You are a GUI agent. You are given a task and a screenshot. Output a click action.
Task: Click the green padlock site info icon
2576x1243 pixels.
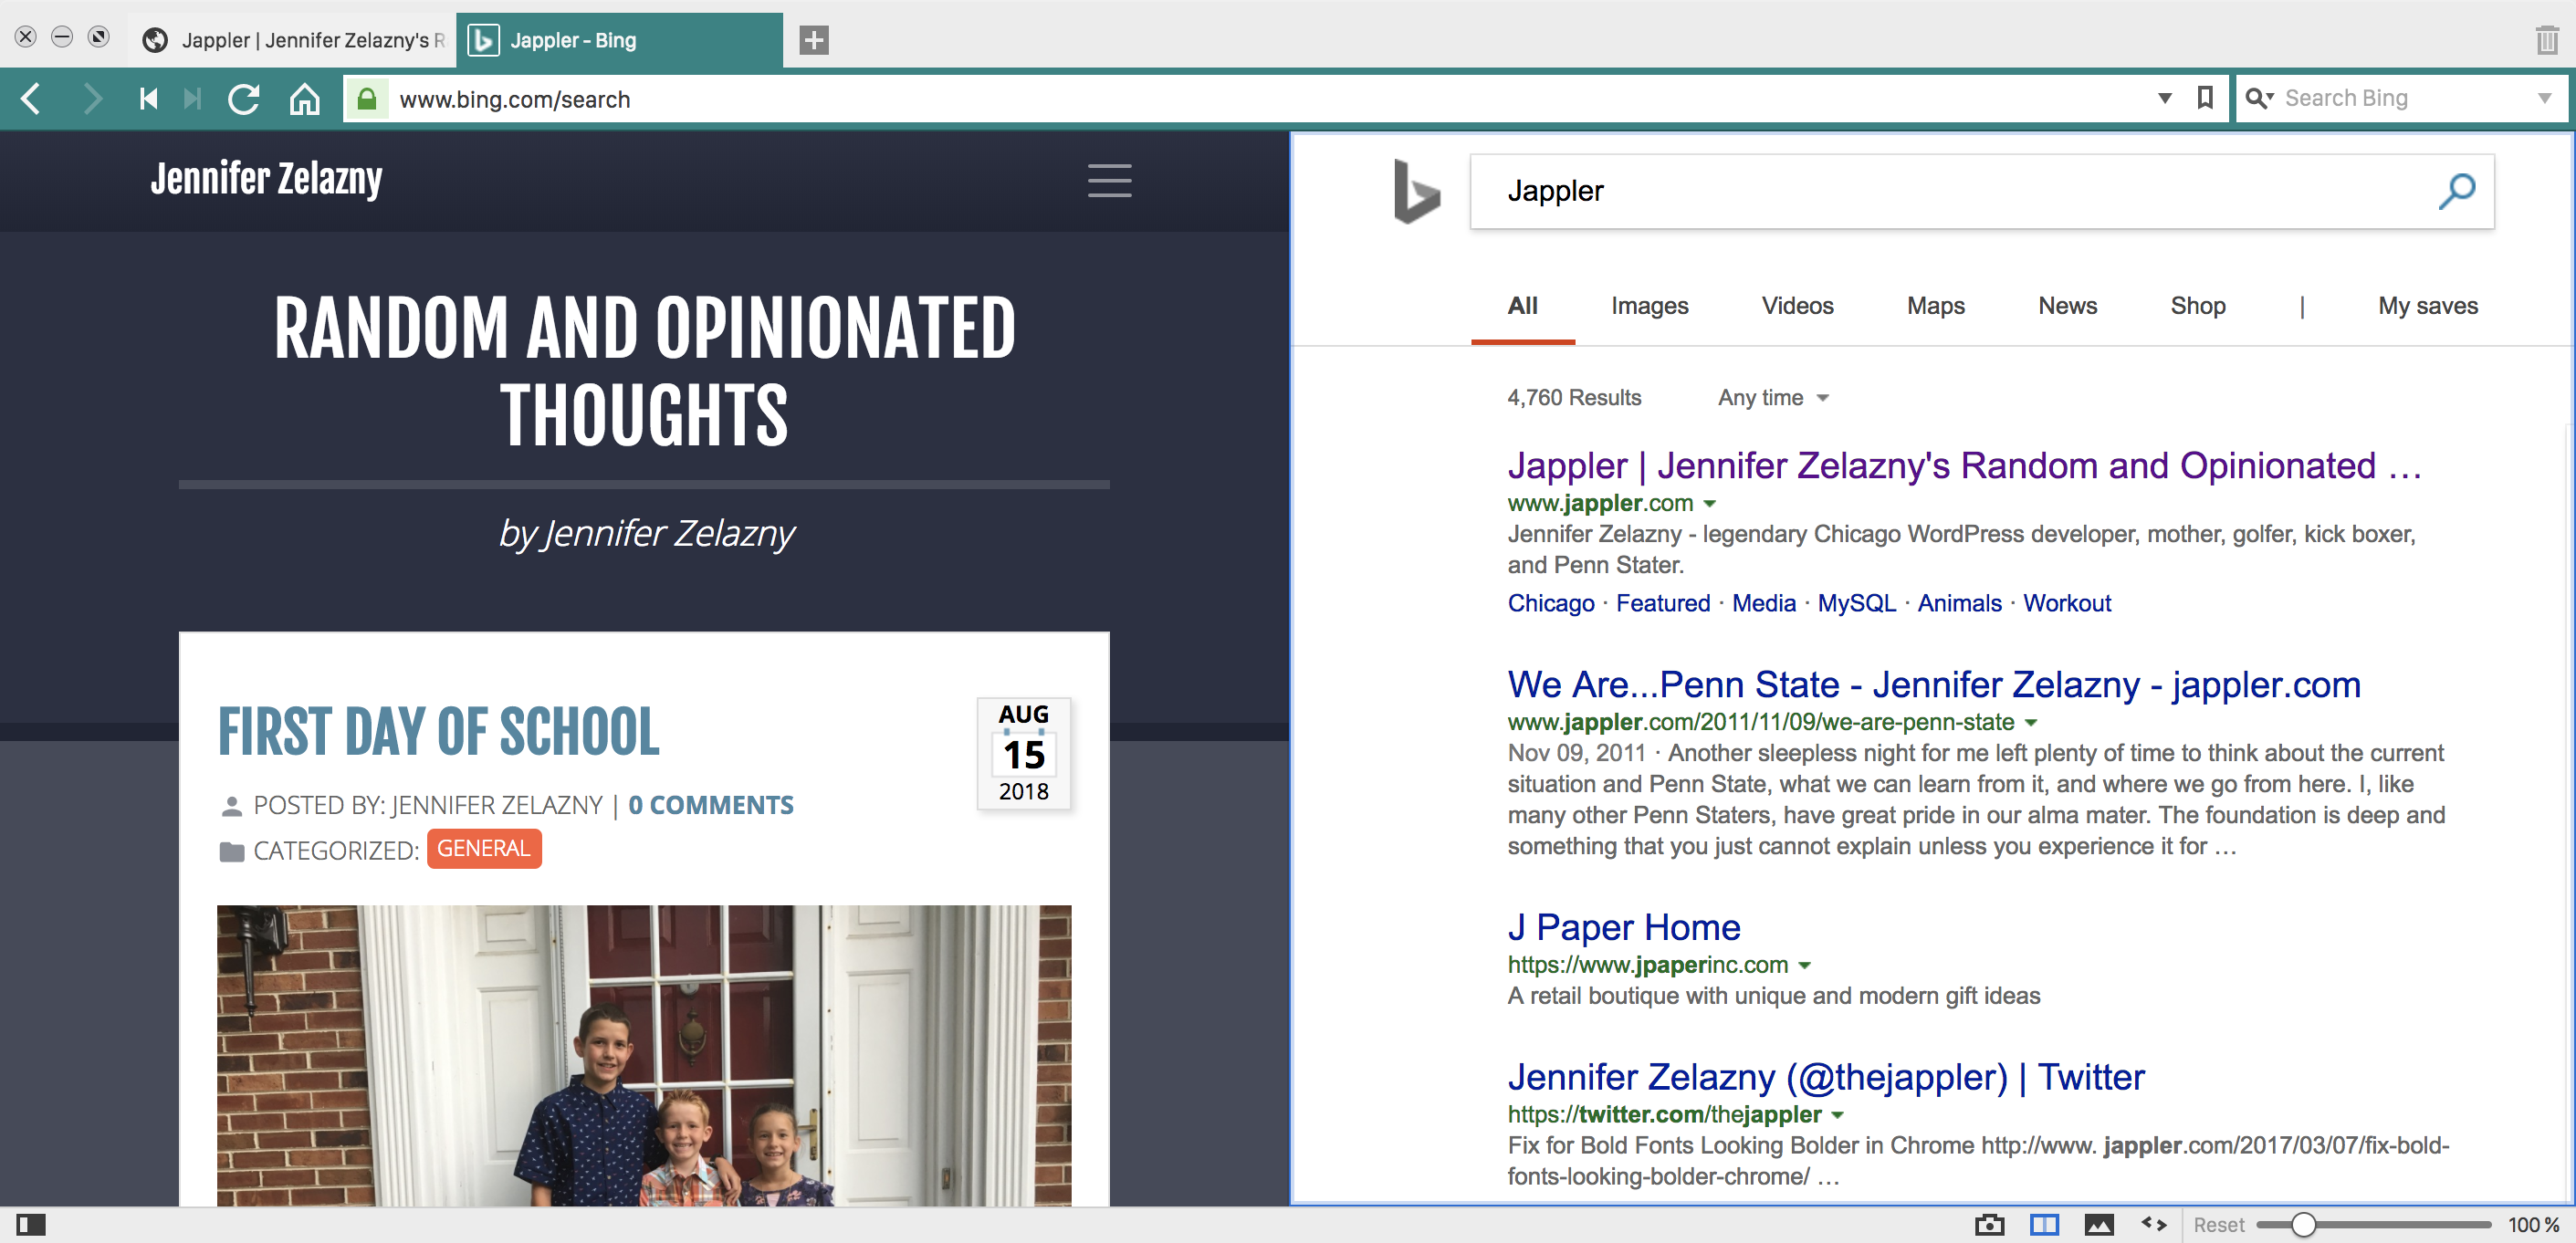click(367, 99)
